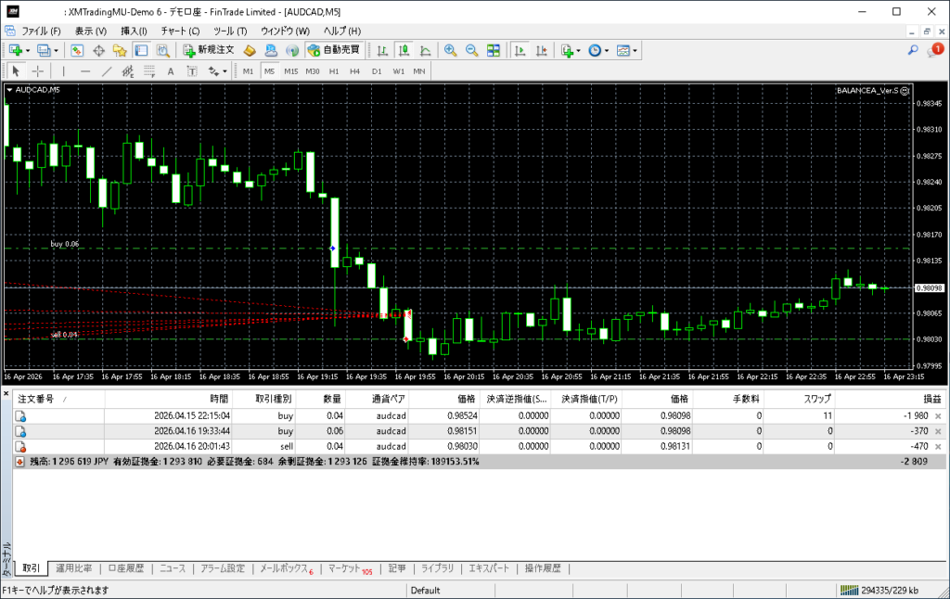Select the crosshair cursor tool

pos(38,71)
